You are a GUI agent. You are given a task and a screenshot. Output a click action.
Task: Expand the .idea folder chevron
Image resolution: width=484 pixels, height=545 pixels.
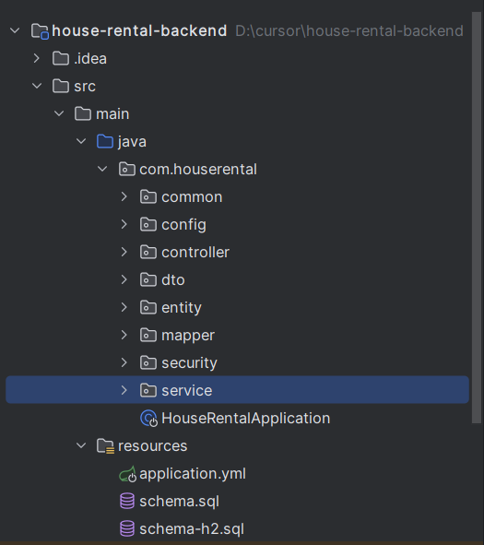click(x=37, y=58)
